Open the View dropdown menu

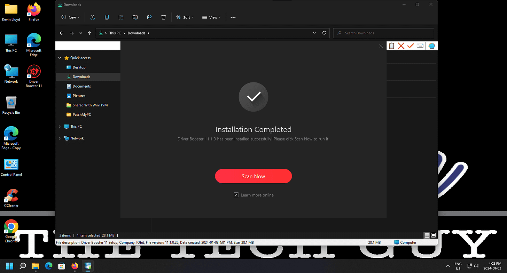pyautogui.click(x=212, y=17)
